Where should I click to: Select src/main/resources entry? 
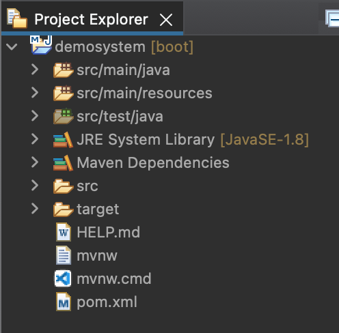coord(144,93)
